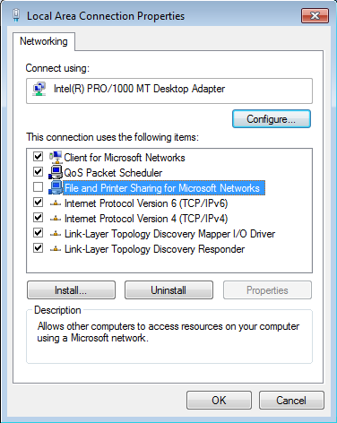Switch to the Networking tab

point(44,41)
